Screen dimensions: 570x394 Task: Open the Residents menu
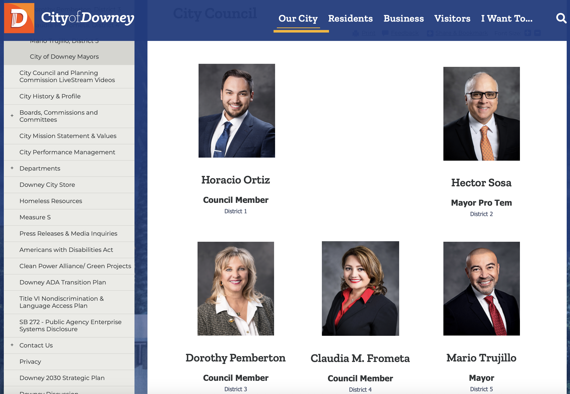point(350,19)
